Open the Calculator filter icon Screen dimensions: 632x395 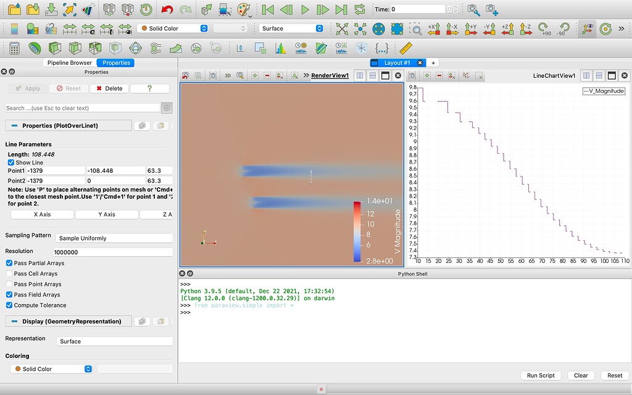point(15,48)
